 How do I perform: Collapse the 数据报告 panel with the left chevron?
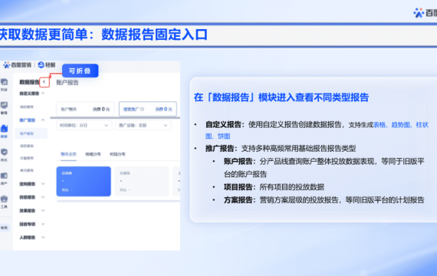[x=44, y=82]
